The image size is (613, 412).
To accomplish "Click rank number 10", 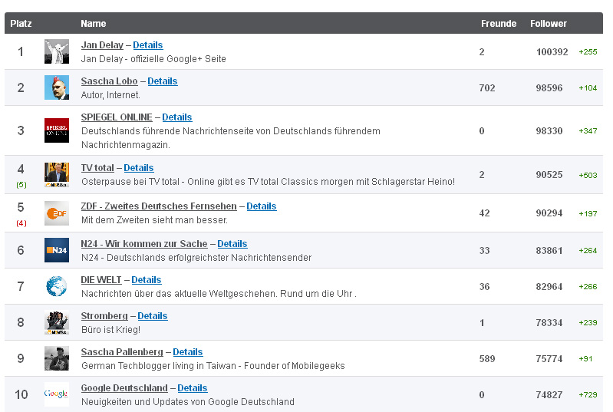I will point(21,394).
